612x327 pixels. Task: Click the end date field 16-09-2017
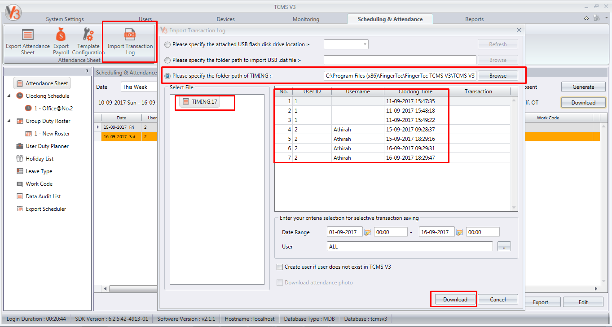pyautogui.click(x=437, y=232)
